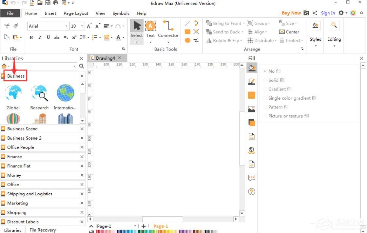
Task: Click the Buy Now link
Action: 291,13
